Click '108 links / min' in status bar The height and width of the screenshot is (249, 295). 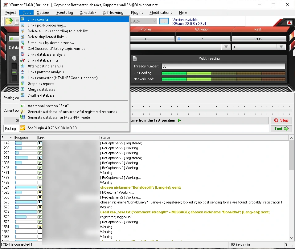click(x=239, y=244)
